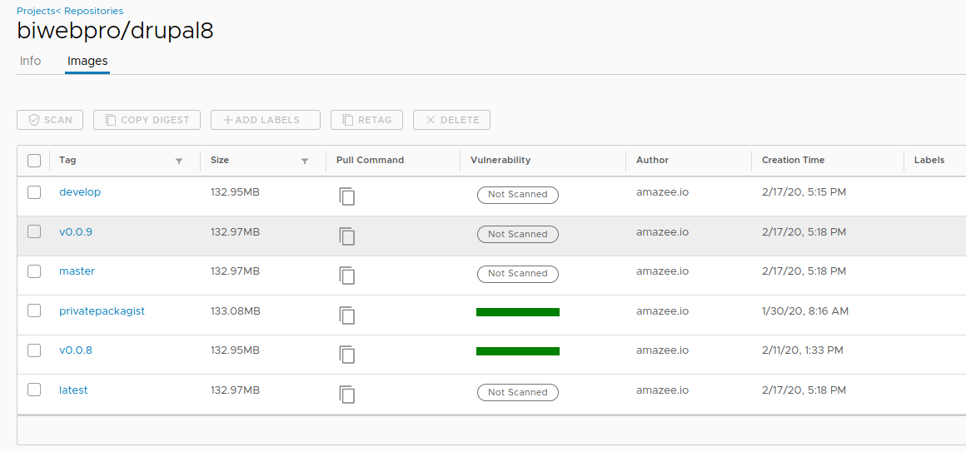The height and width of the screenshot is (452, 966).
Task: Copy pull command for latest tag
Action: point(346,394)
